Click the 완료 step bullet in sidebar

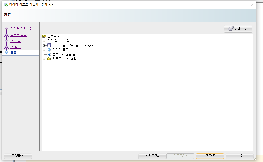(6, 53)
